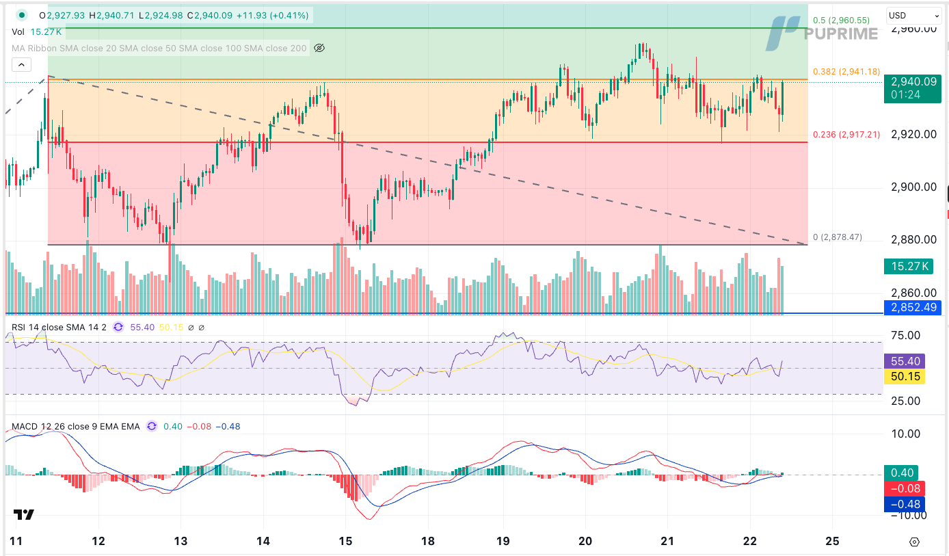The width and height of the screenshot is (949, 556).
Task: Click the 2,880.00 price axis label
Action: tap(913, 239)
